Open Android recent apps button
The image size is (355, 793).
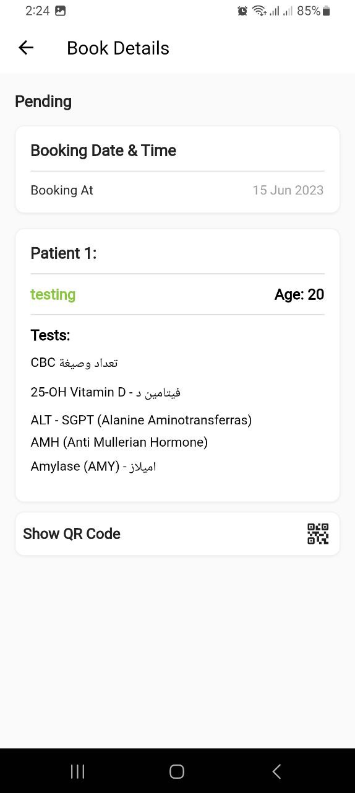[x=78, y=771]
